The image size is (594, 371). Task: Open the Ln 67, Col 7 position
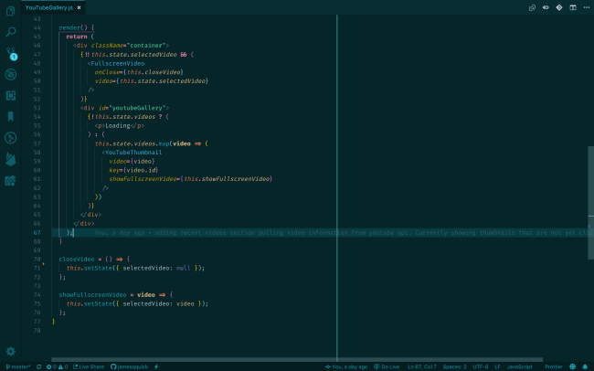click(x=422, y=366)
